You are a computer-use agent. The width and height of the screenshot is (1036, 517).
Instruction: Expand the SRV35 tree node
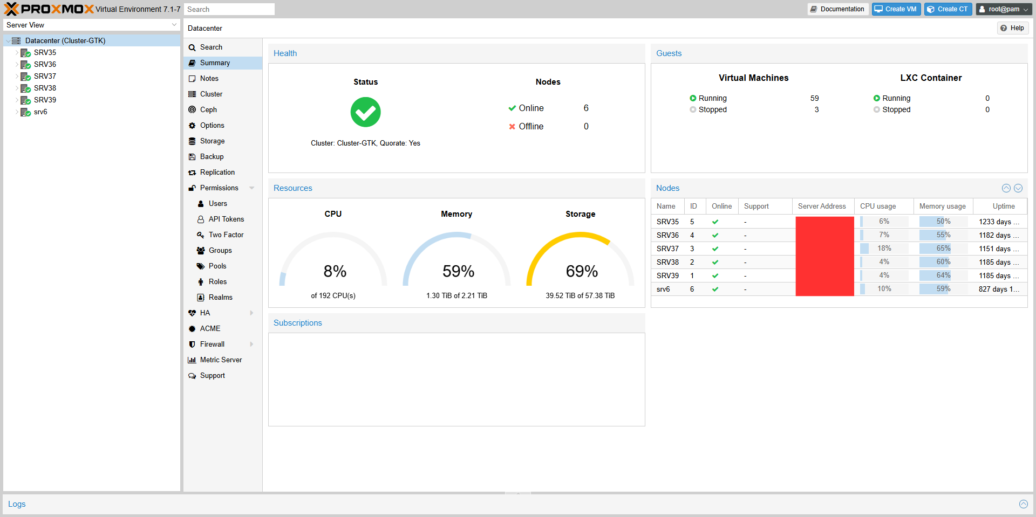[x=17, y=53]
